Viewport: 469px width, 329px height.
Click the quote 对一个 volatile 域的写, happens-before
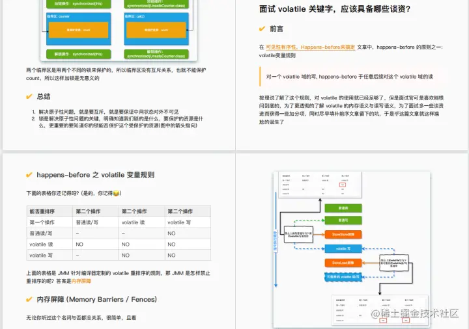[349, 77]
